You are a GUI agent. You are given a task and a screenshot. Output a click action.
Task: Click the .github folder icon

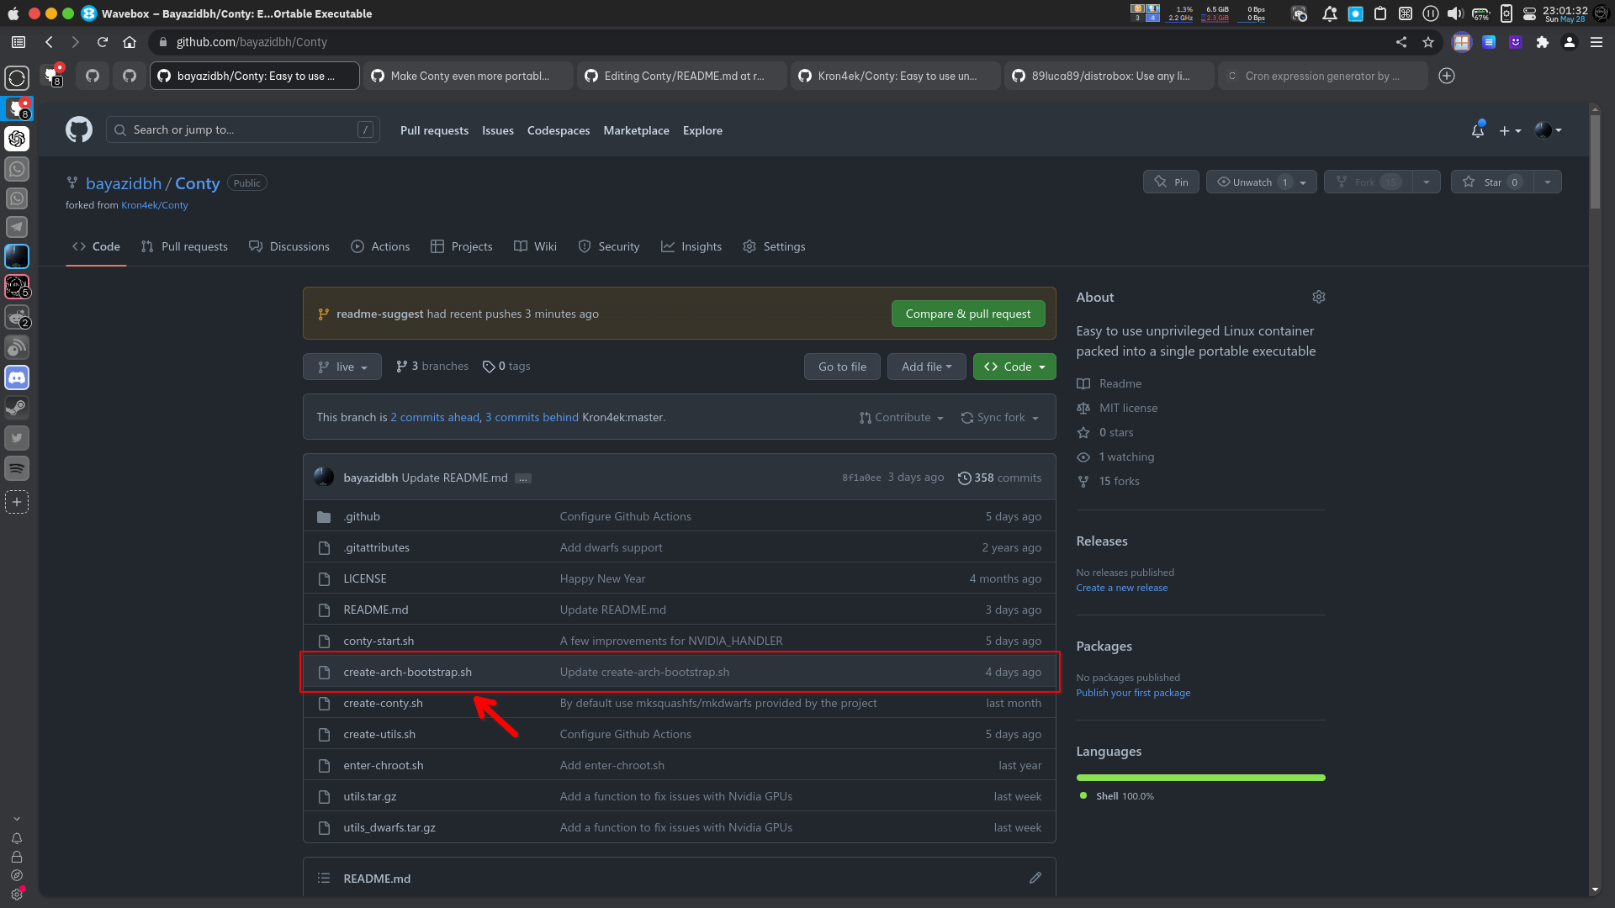tap(324, 516)
